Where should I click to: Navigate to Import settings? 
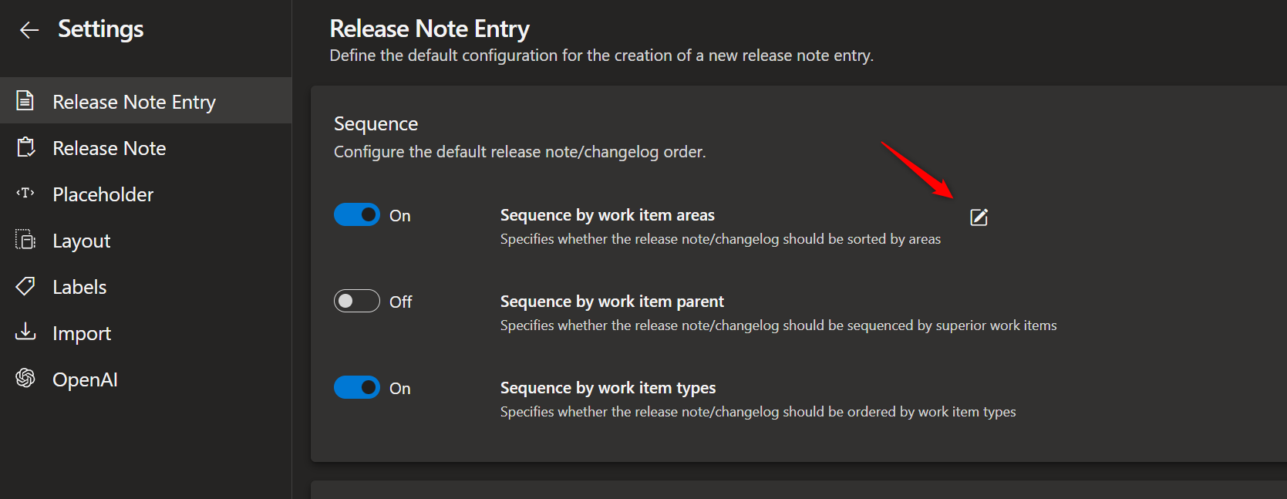82,333
